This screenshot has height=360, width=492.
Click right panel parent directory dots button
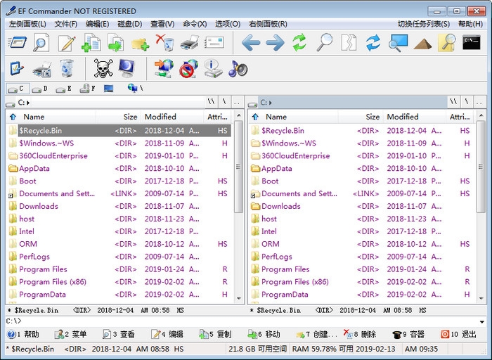479,102
